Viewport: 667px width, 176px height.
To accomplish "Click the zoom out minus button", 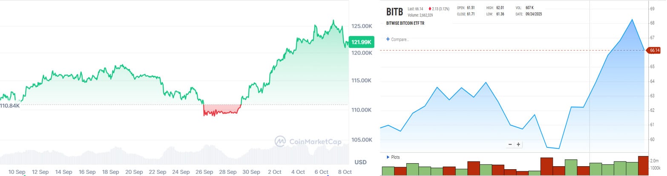I will click(510, 144).
